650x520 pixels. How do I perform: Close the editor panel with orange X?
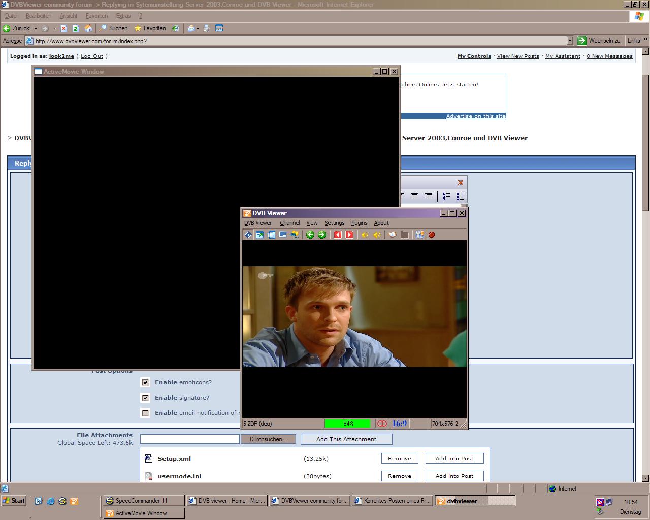(x=461, y=182)
